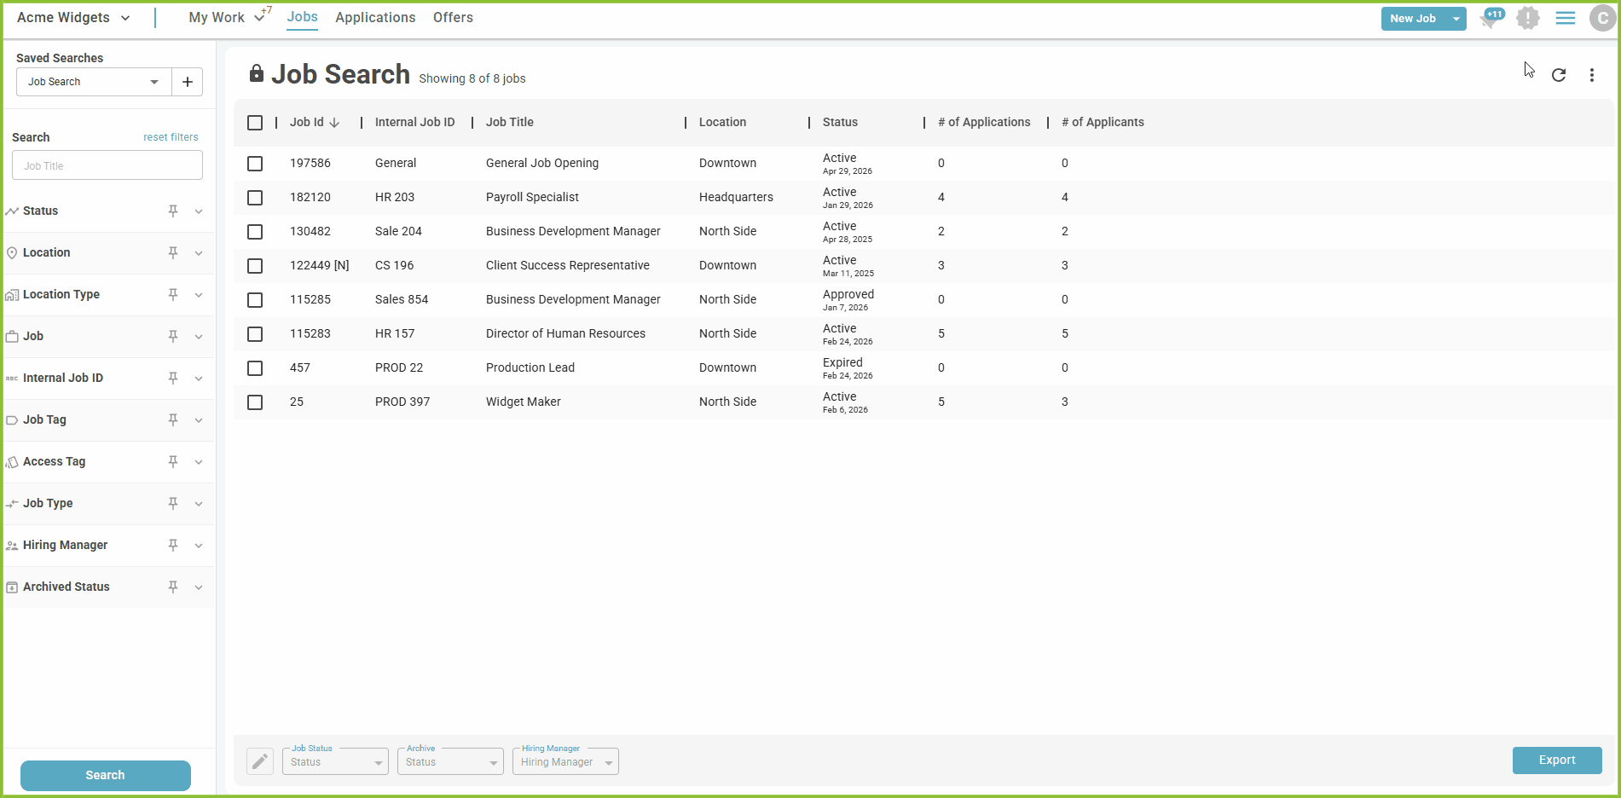1621x798 pixels.
Task: Open the Hiring Manager dropdown at bottom
Action: pos(565,761)
